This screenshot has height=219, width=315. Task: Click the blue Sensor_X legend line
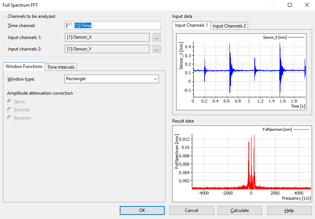click(296, 37)
